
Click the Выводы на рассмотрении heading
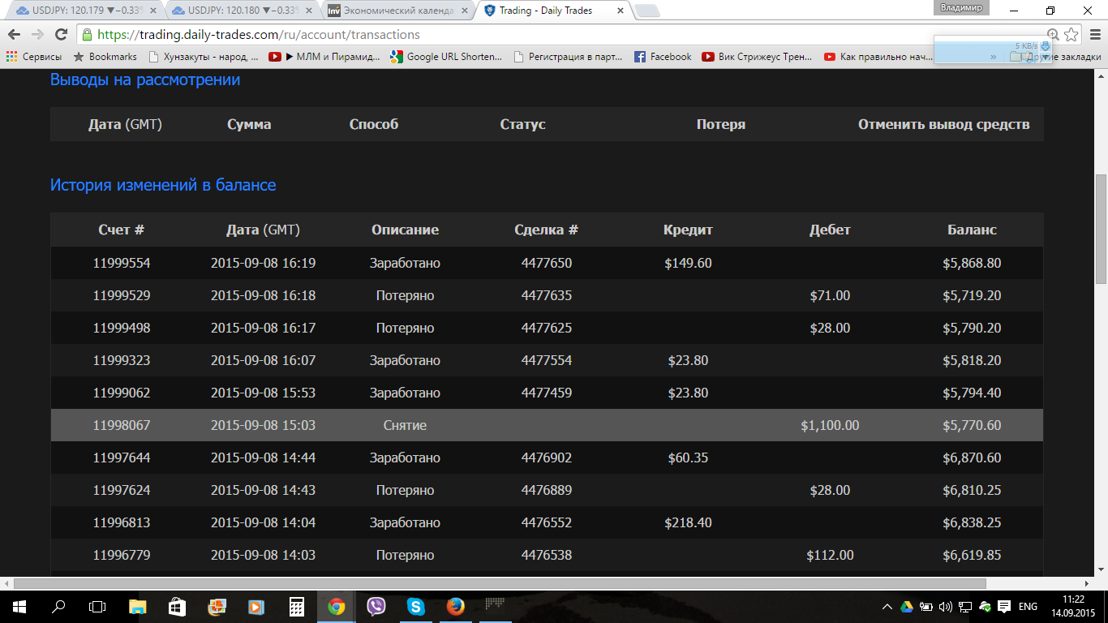tap(145, 79)
